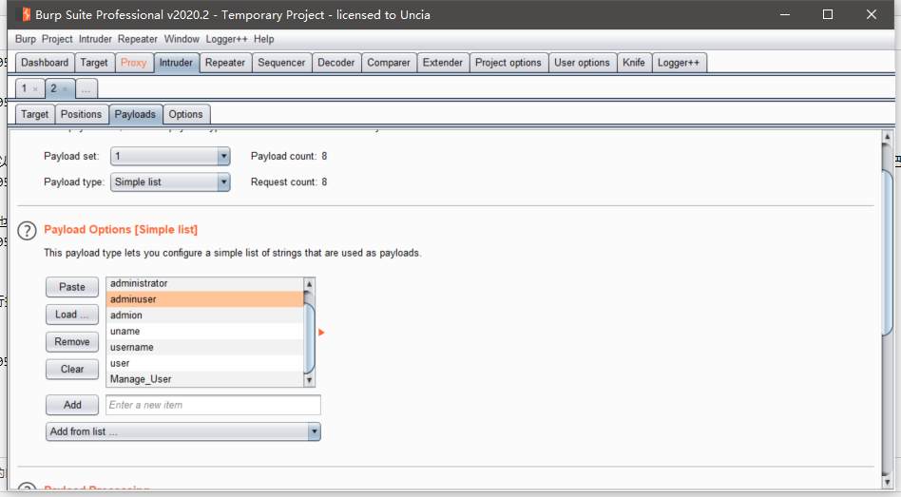Open the Repeater menu
901x497 pixels.
pyautogui.click(x=137, y=39)
